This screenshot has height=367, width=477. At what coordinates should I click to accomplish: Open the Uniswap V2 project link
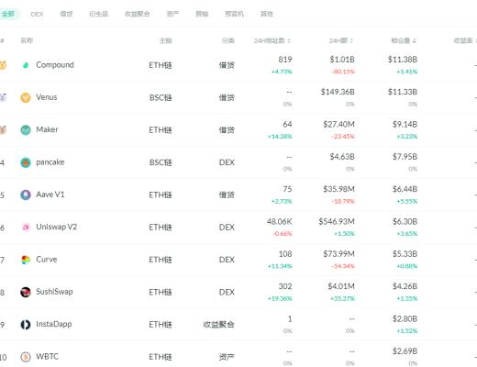pos(57,227)
